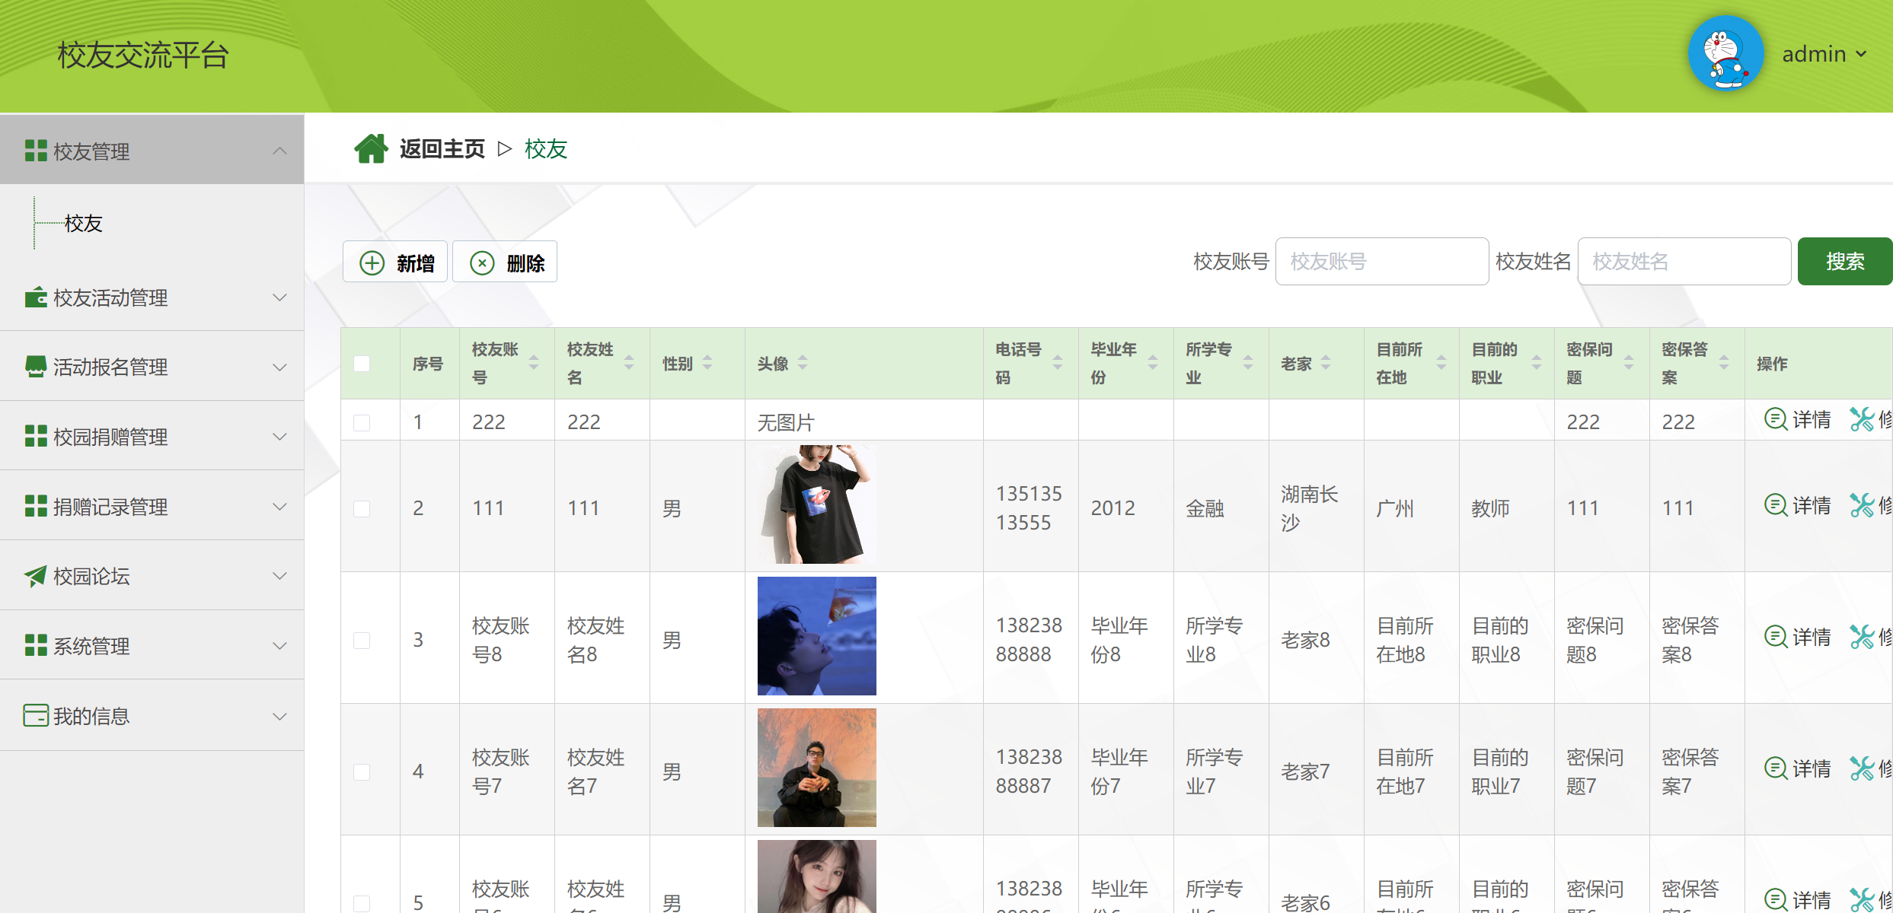The height and width of the screenshot is (913, 1893).
Task: Sort by the 毕业年份 column arrows
Action: (1153, 363)
